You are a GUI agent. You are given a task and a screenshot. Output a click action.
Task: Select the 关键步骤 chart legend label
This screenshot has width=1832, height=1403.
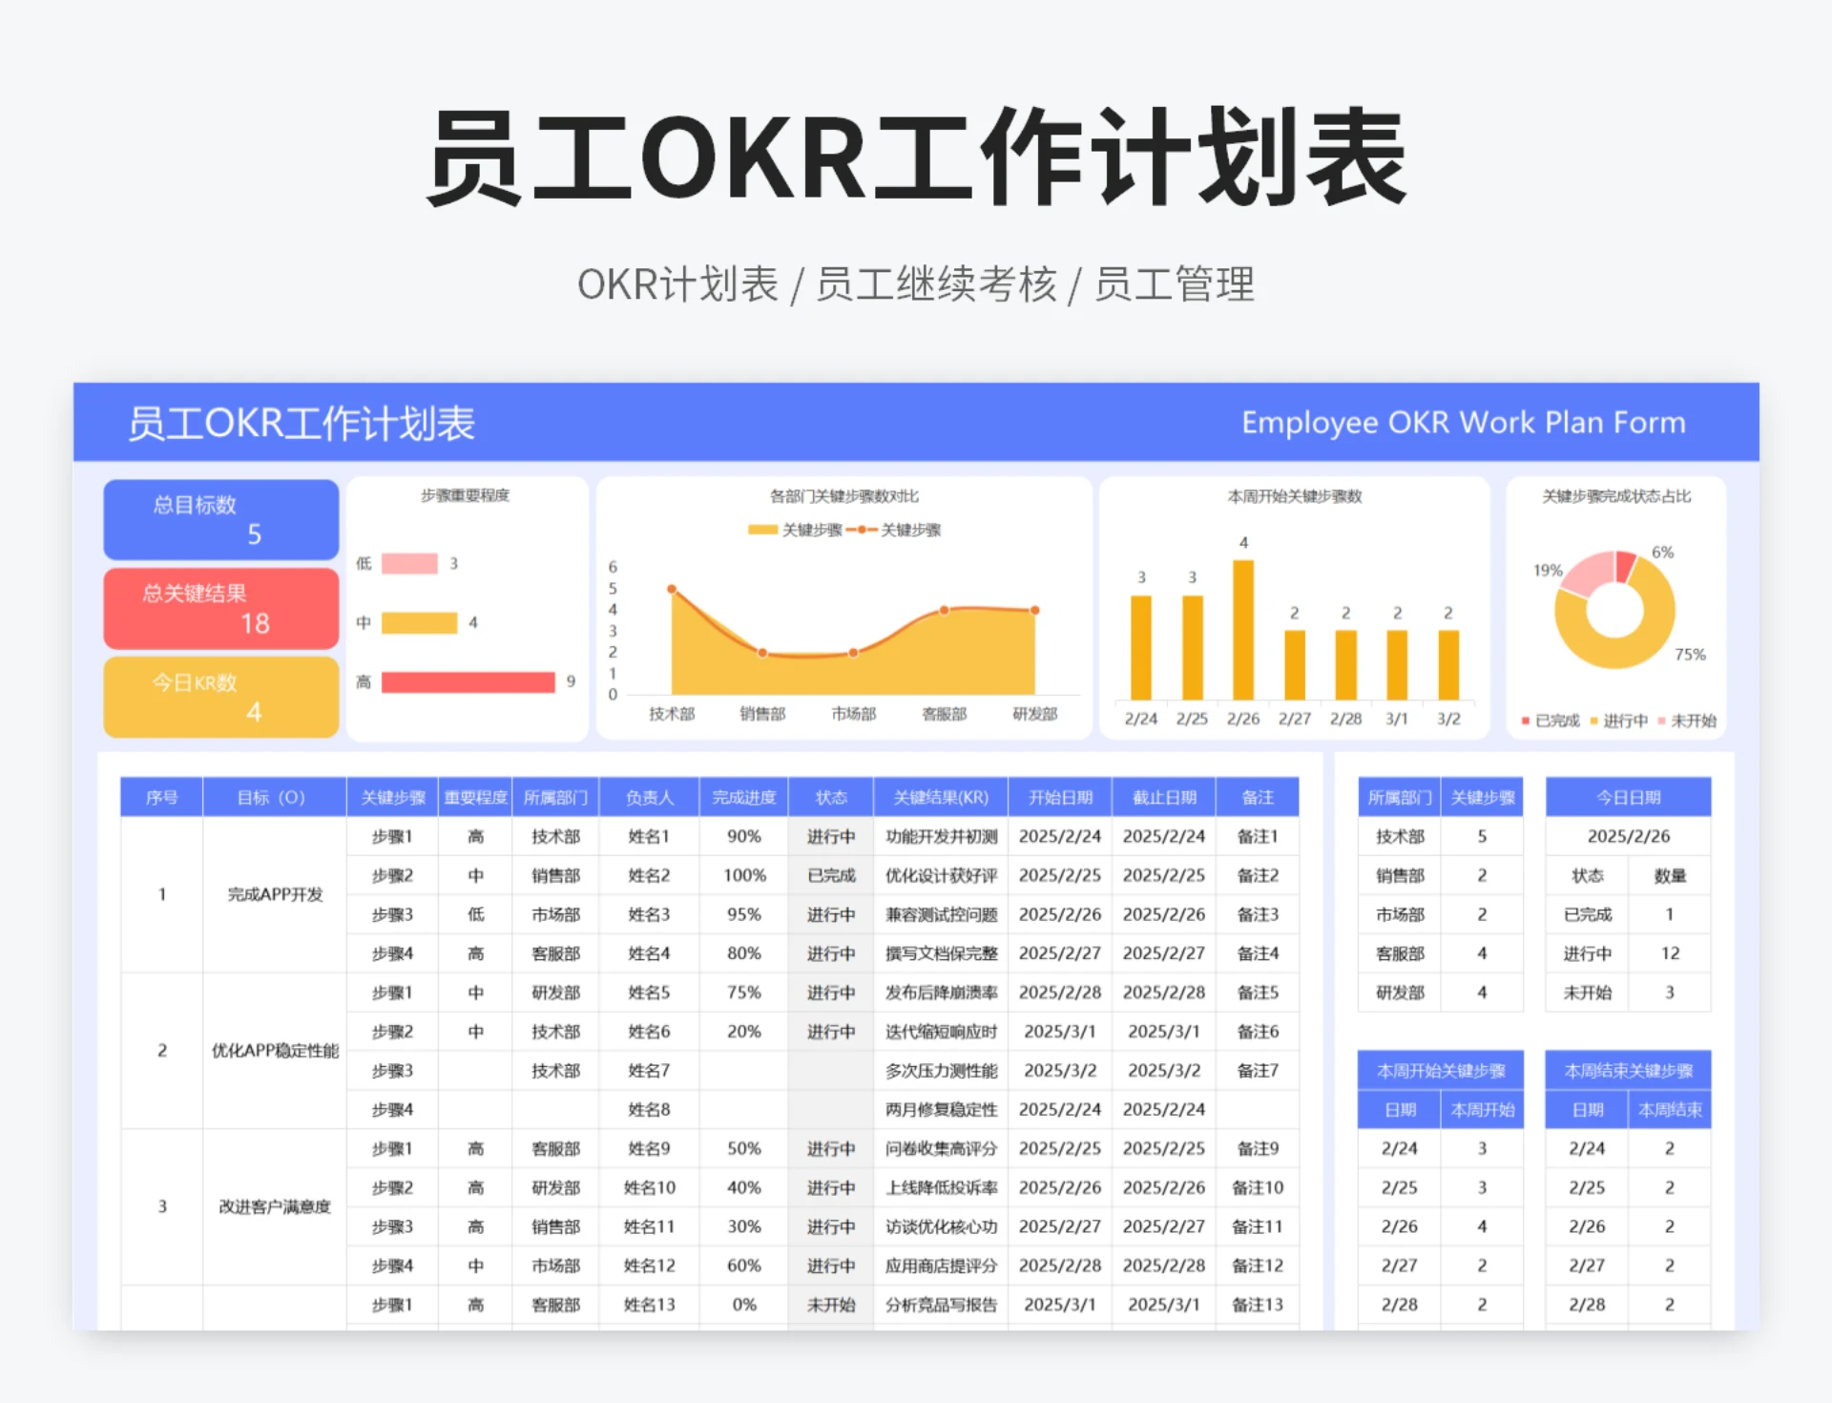[812, 529]
